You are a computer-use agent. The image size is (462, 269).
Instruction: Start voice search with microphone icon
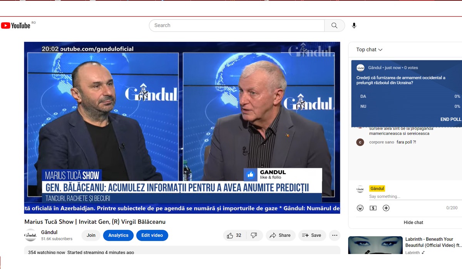click(354, 25)
